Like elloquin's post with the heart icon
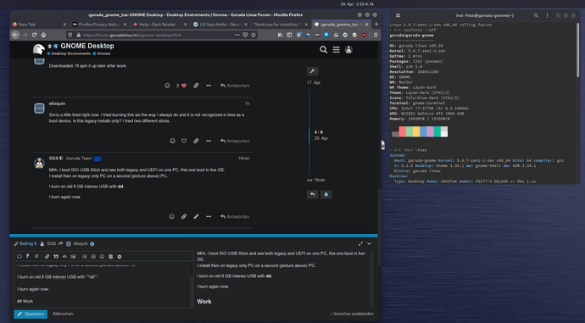Viewport: 585px width, 323px height. 184,141
